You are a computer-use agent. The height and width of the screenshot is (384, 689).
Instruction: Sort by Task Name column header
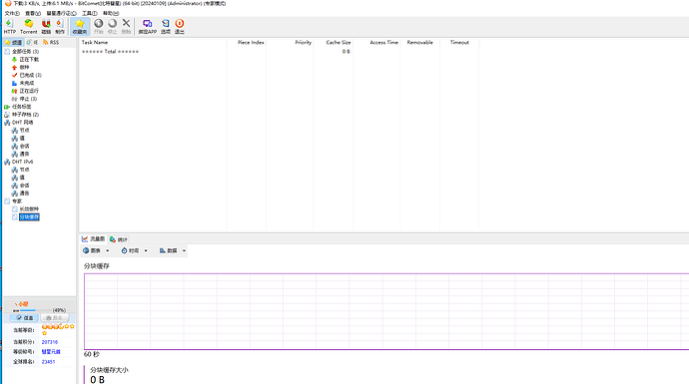153,43
